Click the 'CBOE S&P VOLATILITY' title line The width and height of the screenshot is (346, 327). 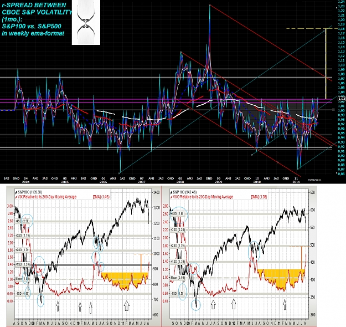37,12
